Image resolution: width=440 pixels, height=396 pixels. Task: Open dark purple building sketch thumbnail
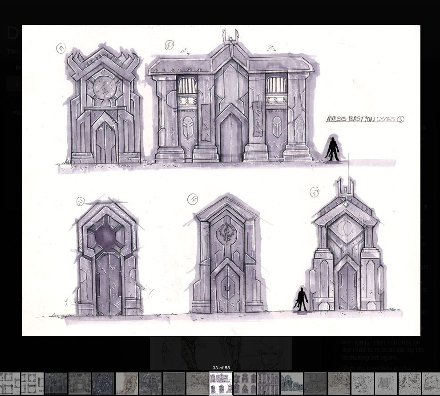pos(56,384)
